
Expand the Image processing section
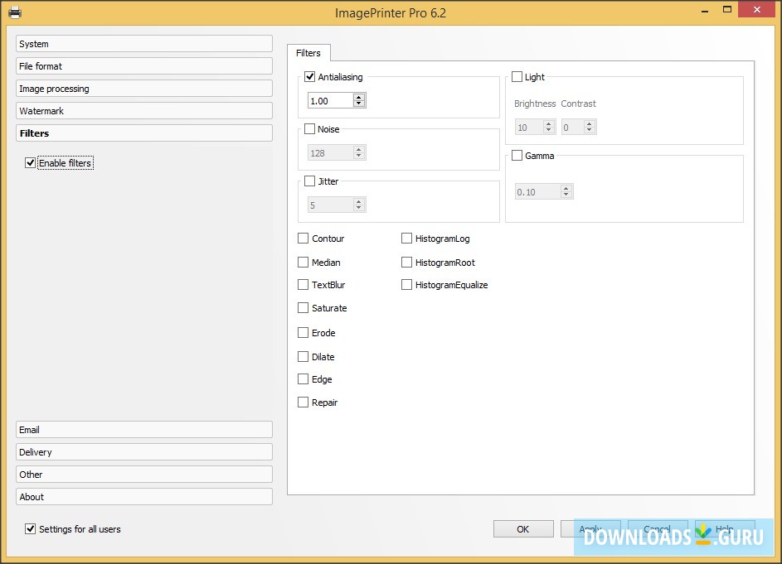coord(144,88)
